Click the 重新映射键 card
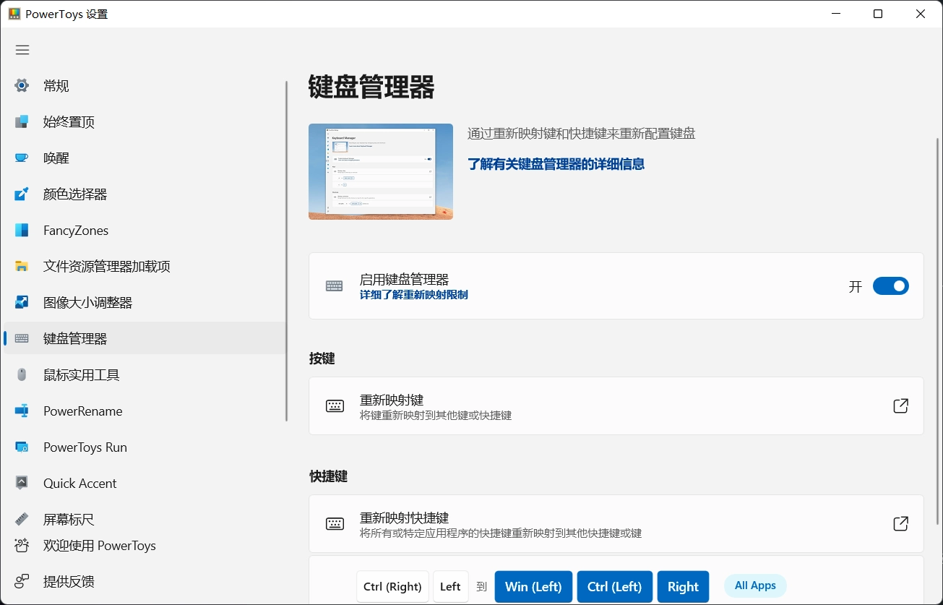 point(616,406)
